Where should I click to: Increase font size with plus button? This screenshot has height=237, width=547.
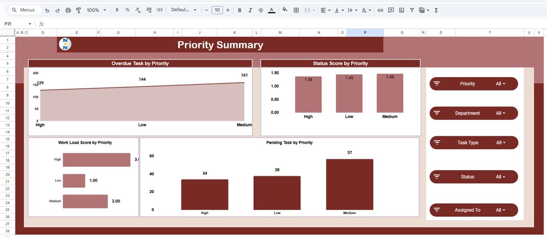tap(228, 10)
